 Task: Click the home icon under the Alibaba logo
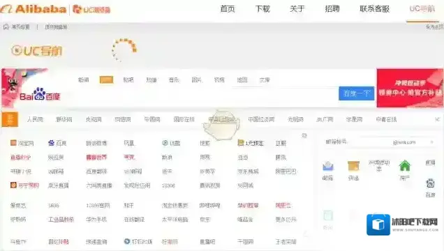6,27
